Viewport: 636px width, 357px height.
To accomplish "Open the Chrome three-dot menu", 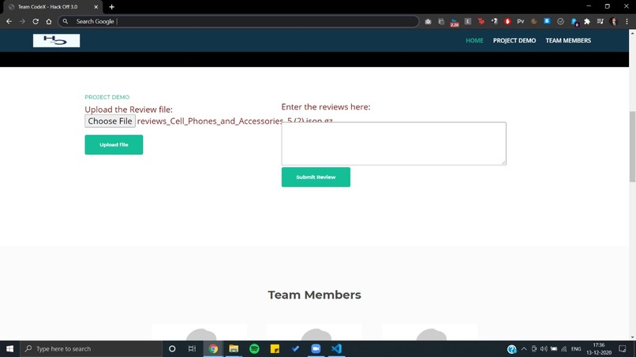I will click(627, 21).
